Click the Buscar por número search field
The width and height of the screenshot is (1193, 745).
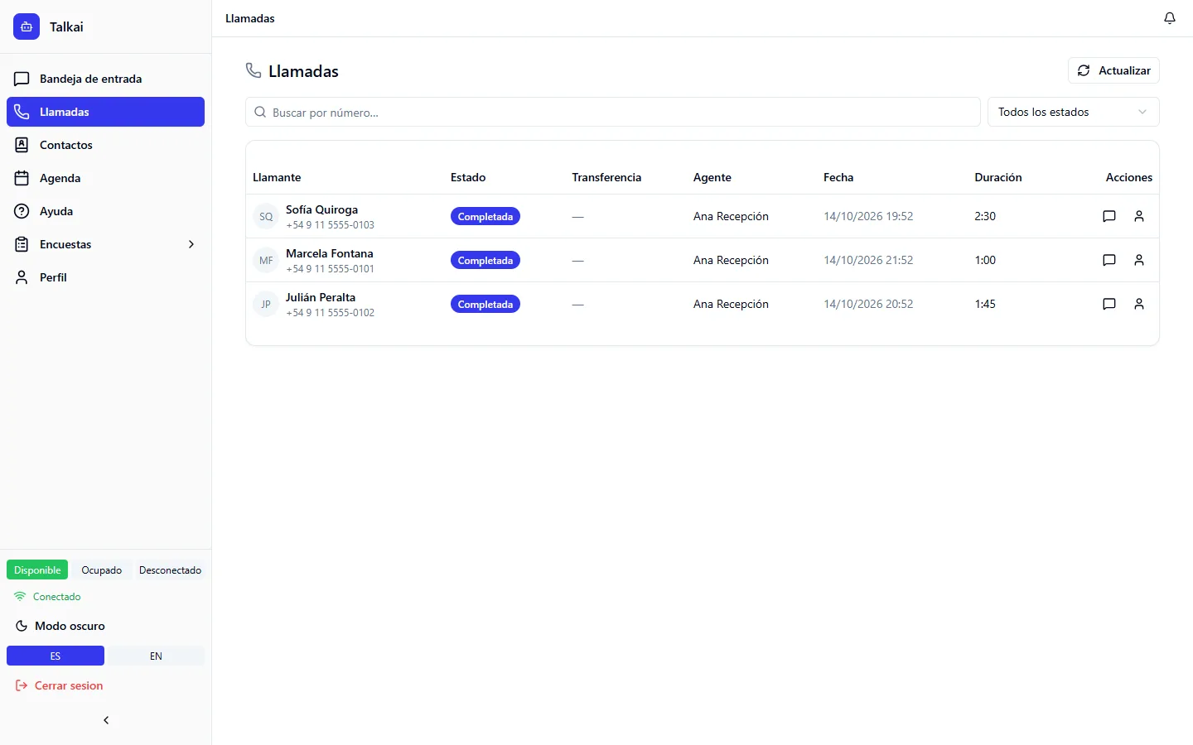coord(613,112)
